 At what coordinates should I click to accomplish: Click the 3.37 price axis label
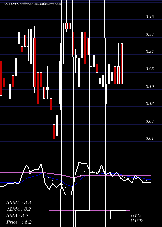click(x=150, y=34)
